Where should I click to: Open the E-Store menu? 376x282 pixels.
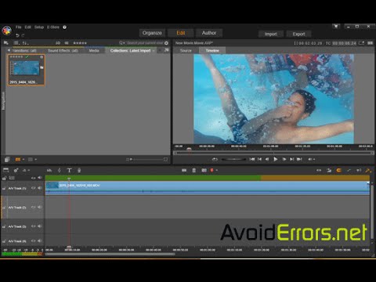pyautogui.click(x=53, y=27)
